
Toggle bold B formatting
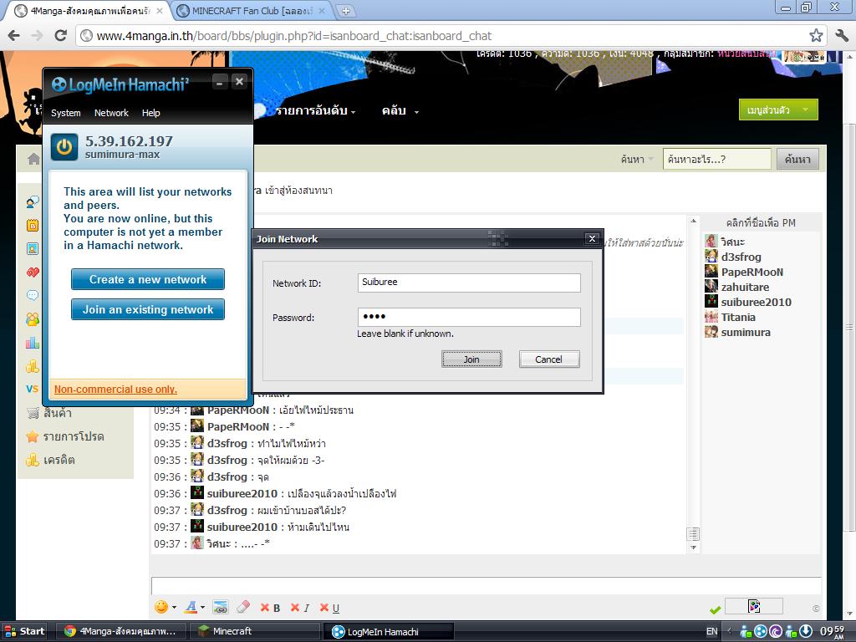tap(271, 608)
